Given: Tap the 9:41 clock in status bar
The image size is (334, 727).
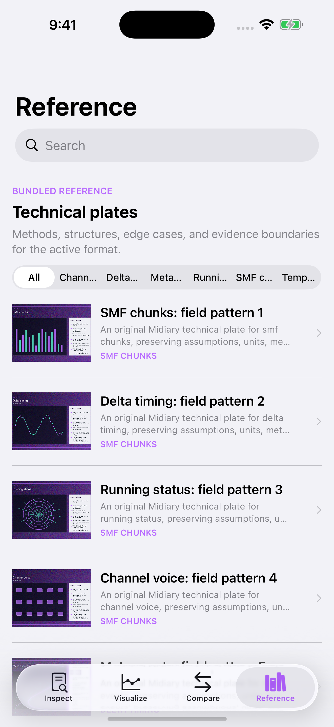Looking at the screenshot, I should [x=63, y=25].
